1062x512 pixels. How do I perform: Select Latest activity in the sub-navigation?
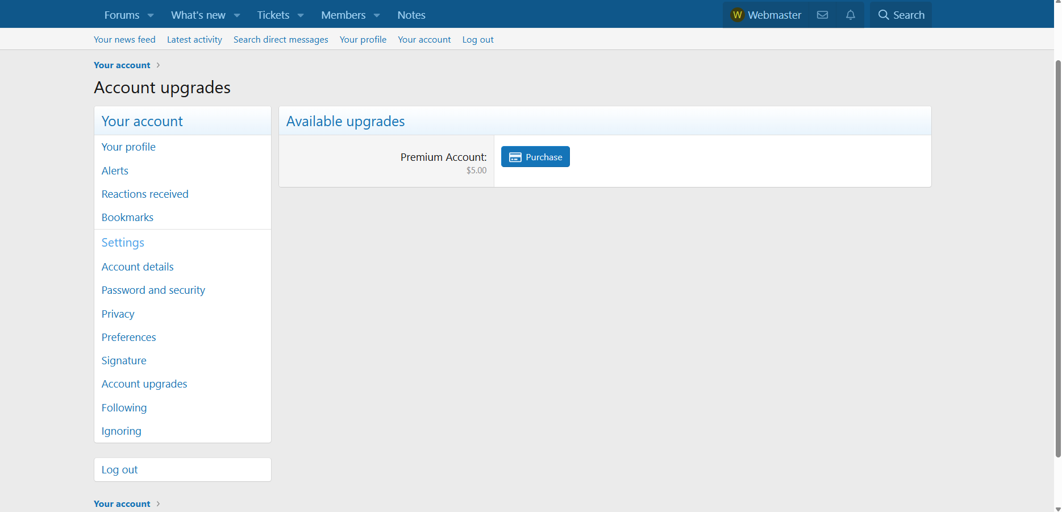click(x=194, y=39)
